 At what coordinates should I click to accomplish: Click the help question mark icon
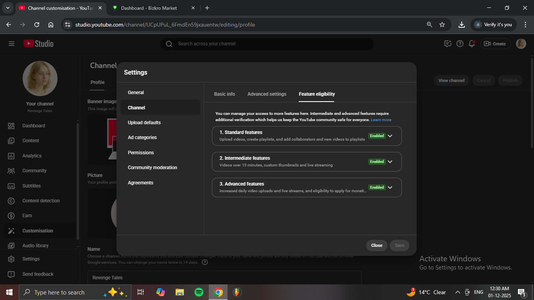point(460,44)
